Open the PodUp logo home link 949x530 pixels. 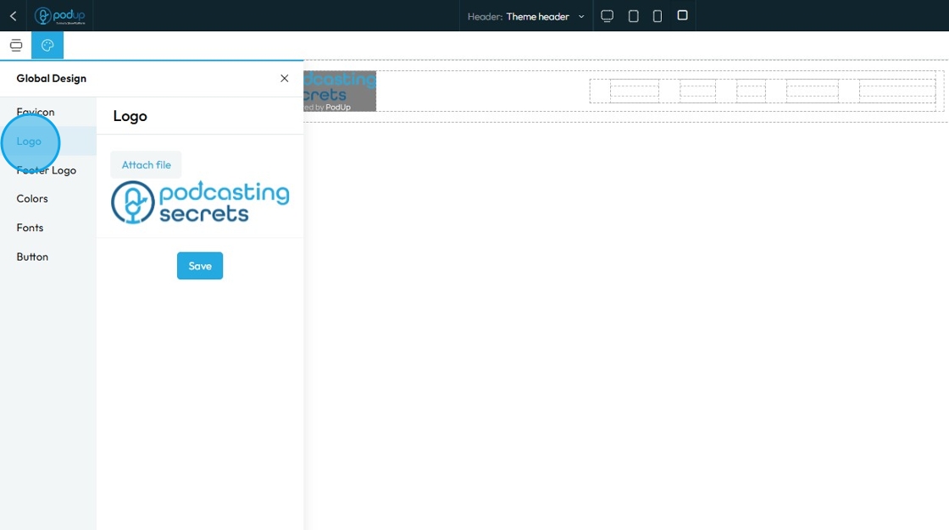coord(60,16)
